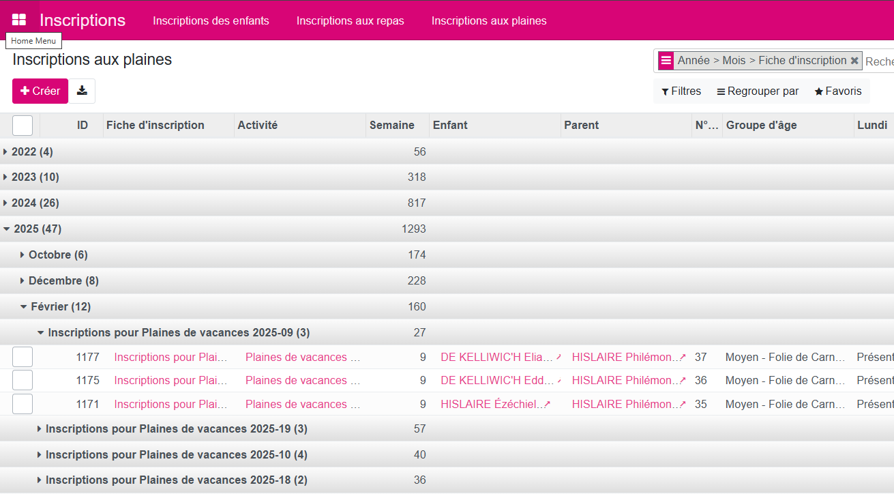Check the box for record 1177
894x494 pixels.
pos(23,357)
